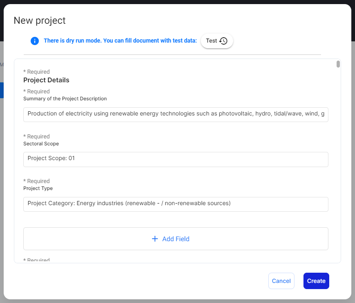Click the "* Required" marker above Project Type
355x303 pixels.
click(x=36, y=181)
